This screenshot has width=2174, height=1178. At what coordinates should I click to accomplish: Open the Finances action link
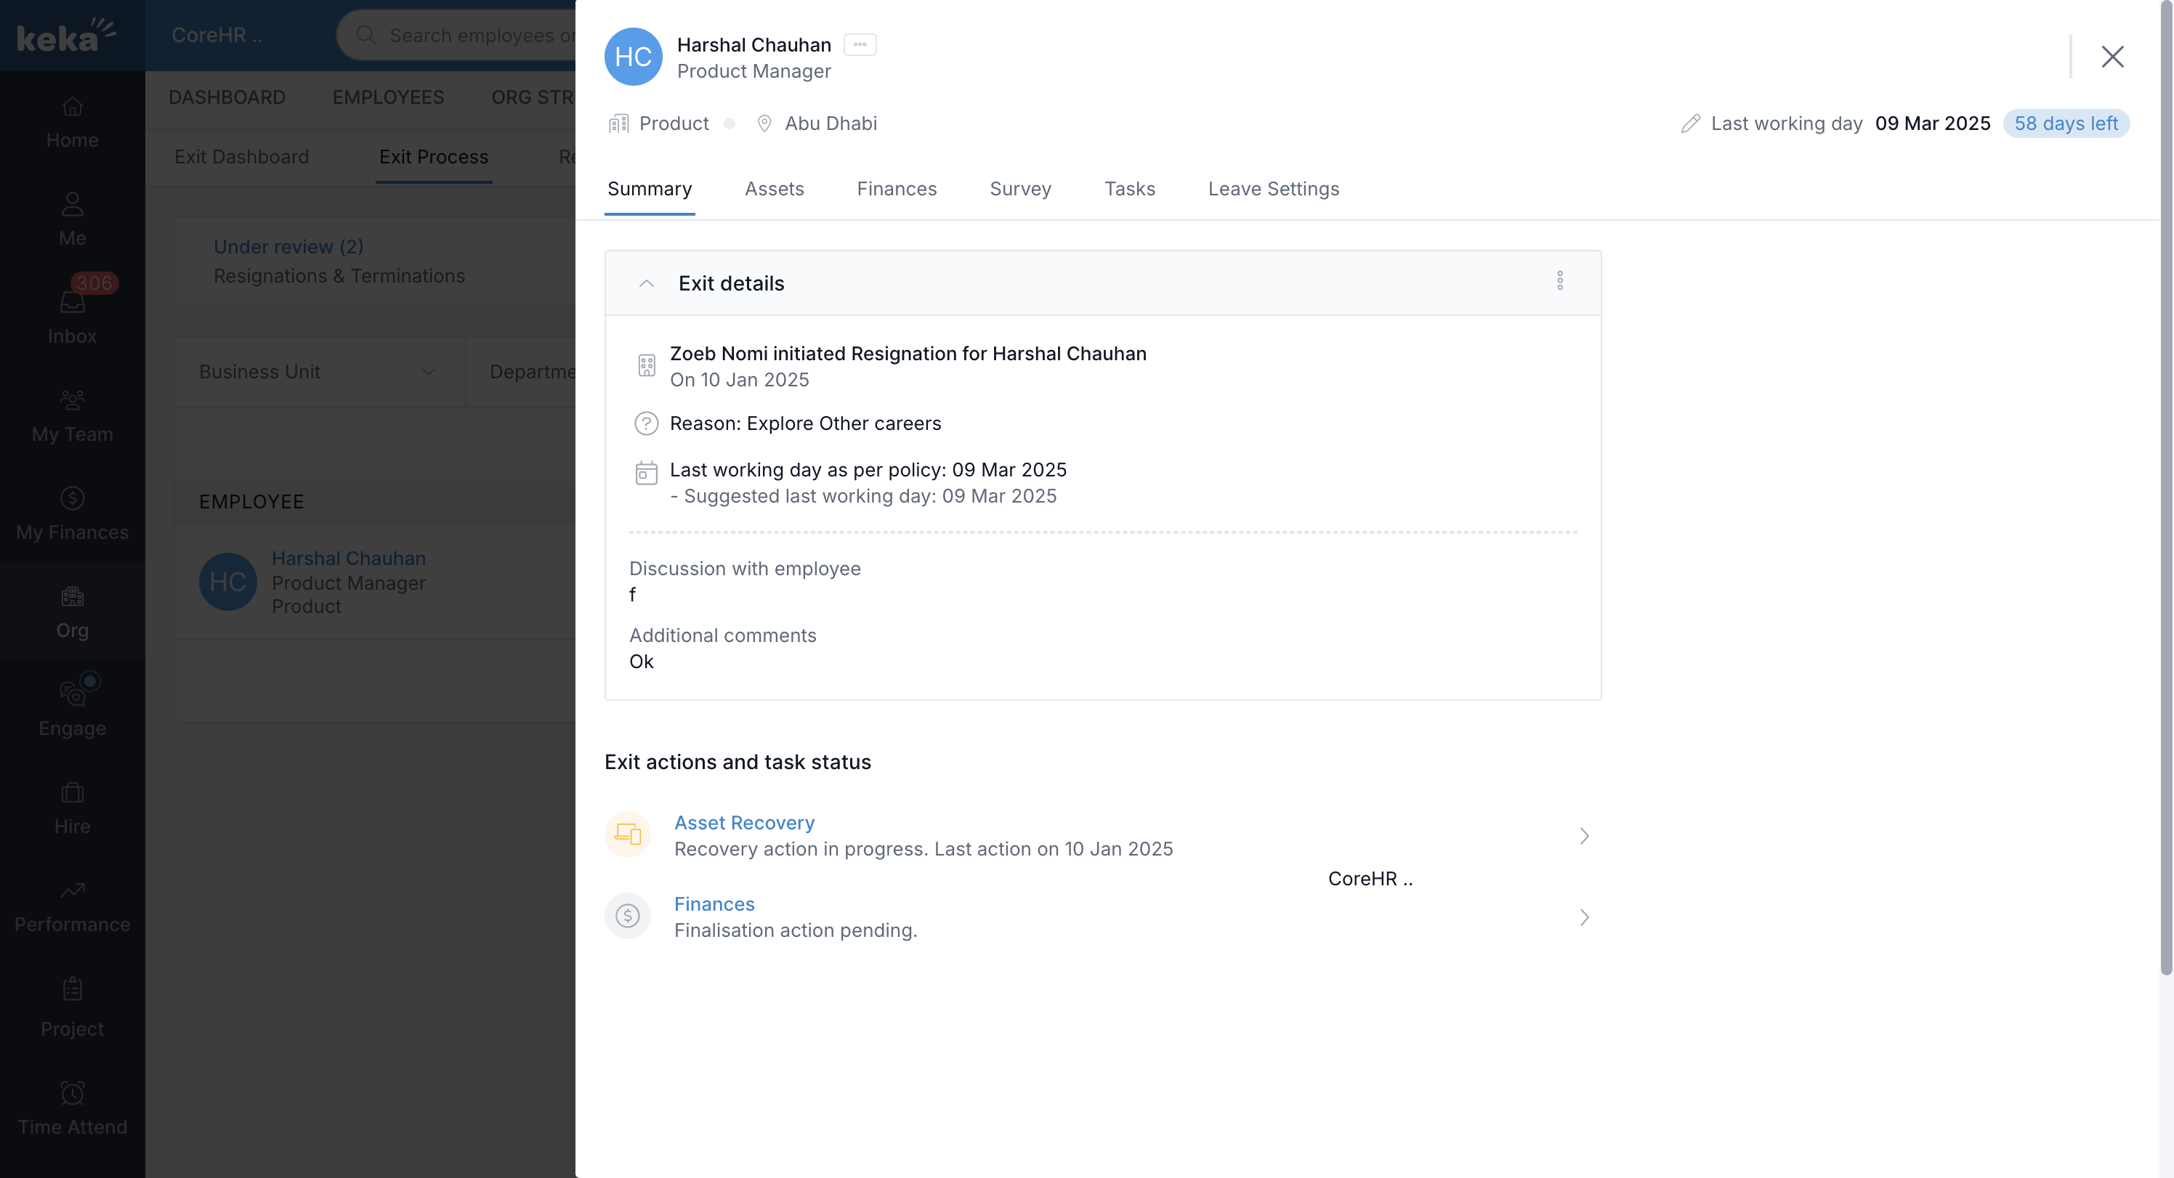714,903
